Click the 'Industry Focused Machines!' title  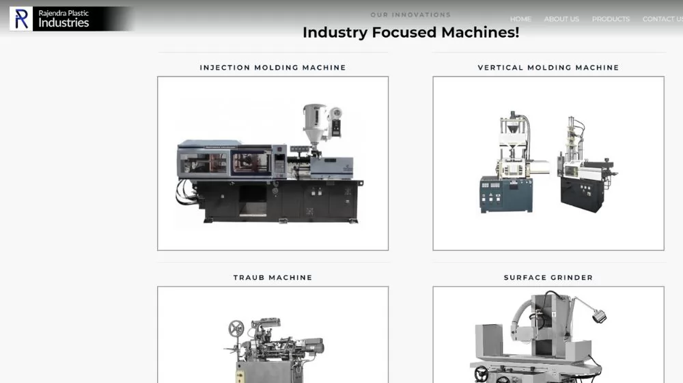pyautogui.click(x=410, y=32)
